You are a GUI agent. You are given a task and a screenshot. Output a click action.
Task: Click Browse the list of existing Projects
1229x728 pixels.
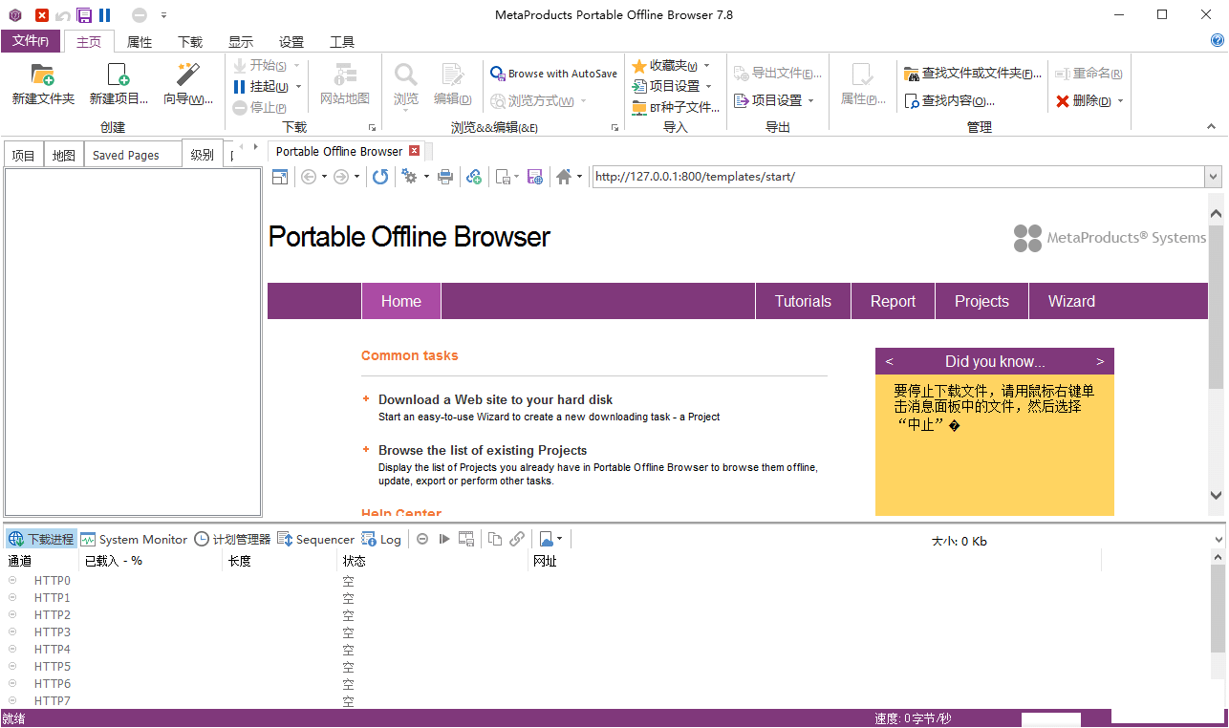pyautogui.click(x=483, y=450)
